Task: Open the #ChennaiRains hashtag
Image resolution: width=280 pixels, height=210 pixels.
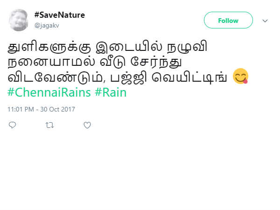Action: (49, 92)
